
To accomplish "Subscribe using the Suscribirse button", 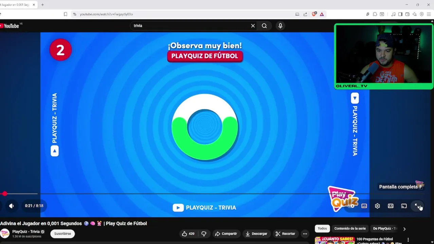I will (62, 233).
